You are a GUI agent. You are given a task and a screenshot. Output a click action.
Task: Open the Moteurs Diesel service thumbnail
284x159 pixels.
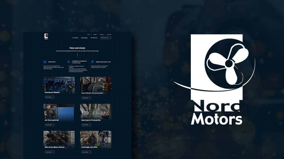coord(59,85)
